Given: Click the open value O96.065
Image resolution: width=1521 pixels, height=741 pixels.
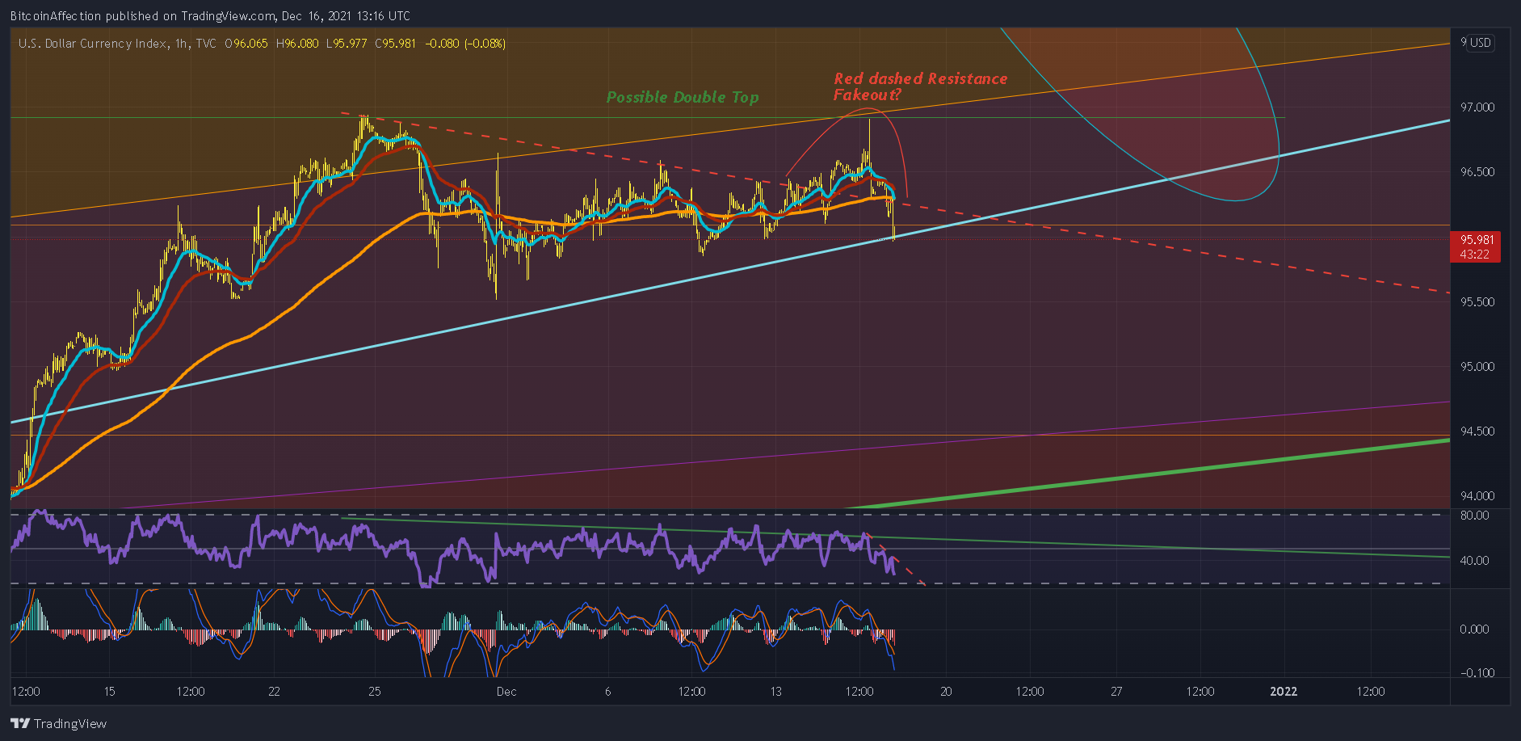Looking at the screenshot, I should click(x=246, y=43).
